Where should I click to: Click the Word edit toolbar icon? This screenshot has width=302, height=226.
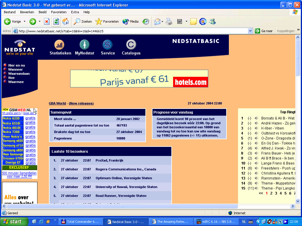tap(180, 21)
